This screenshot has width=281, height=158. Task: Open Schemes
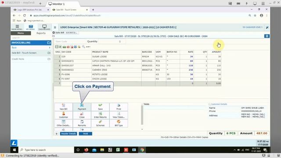click(101, 123)
